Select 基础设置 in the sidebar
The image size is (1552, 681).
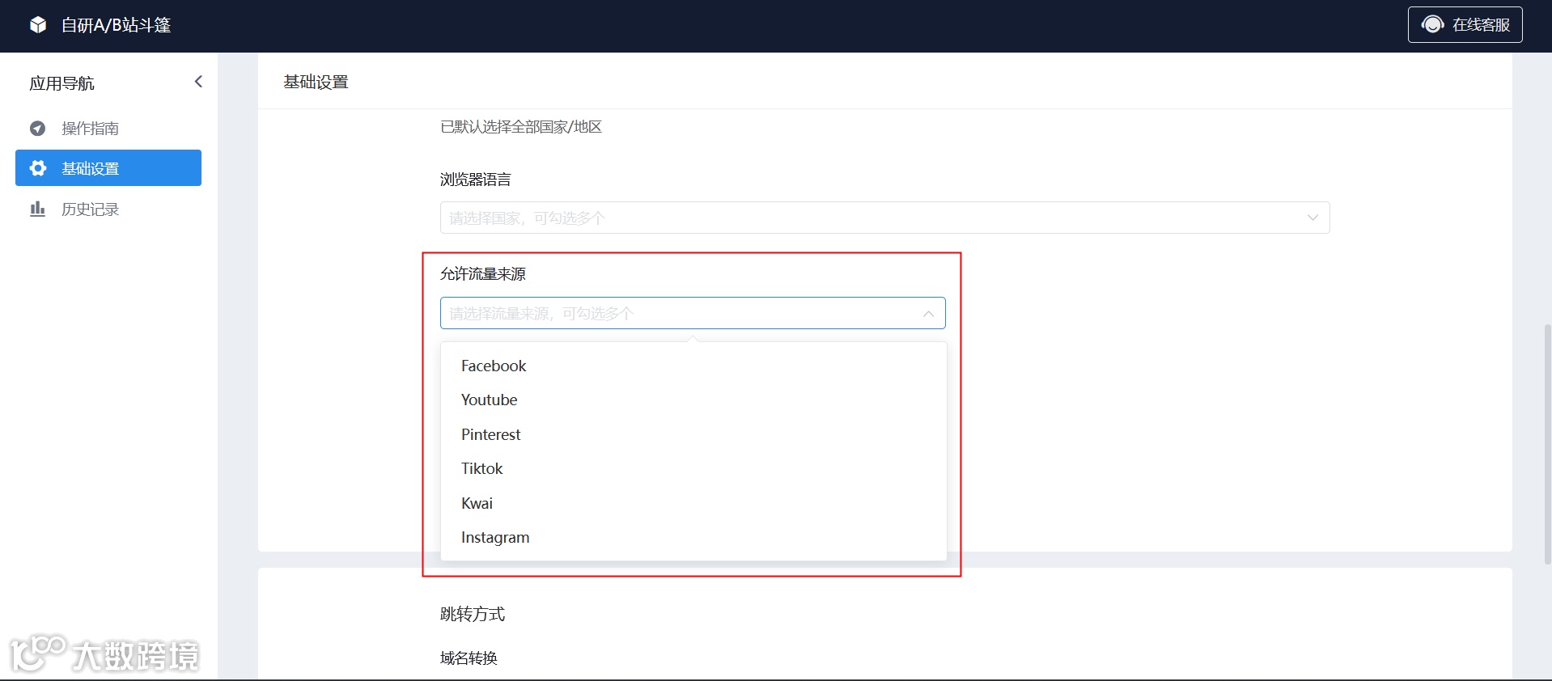(108, 167)
